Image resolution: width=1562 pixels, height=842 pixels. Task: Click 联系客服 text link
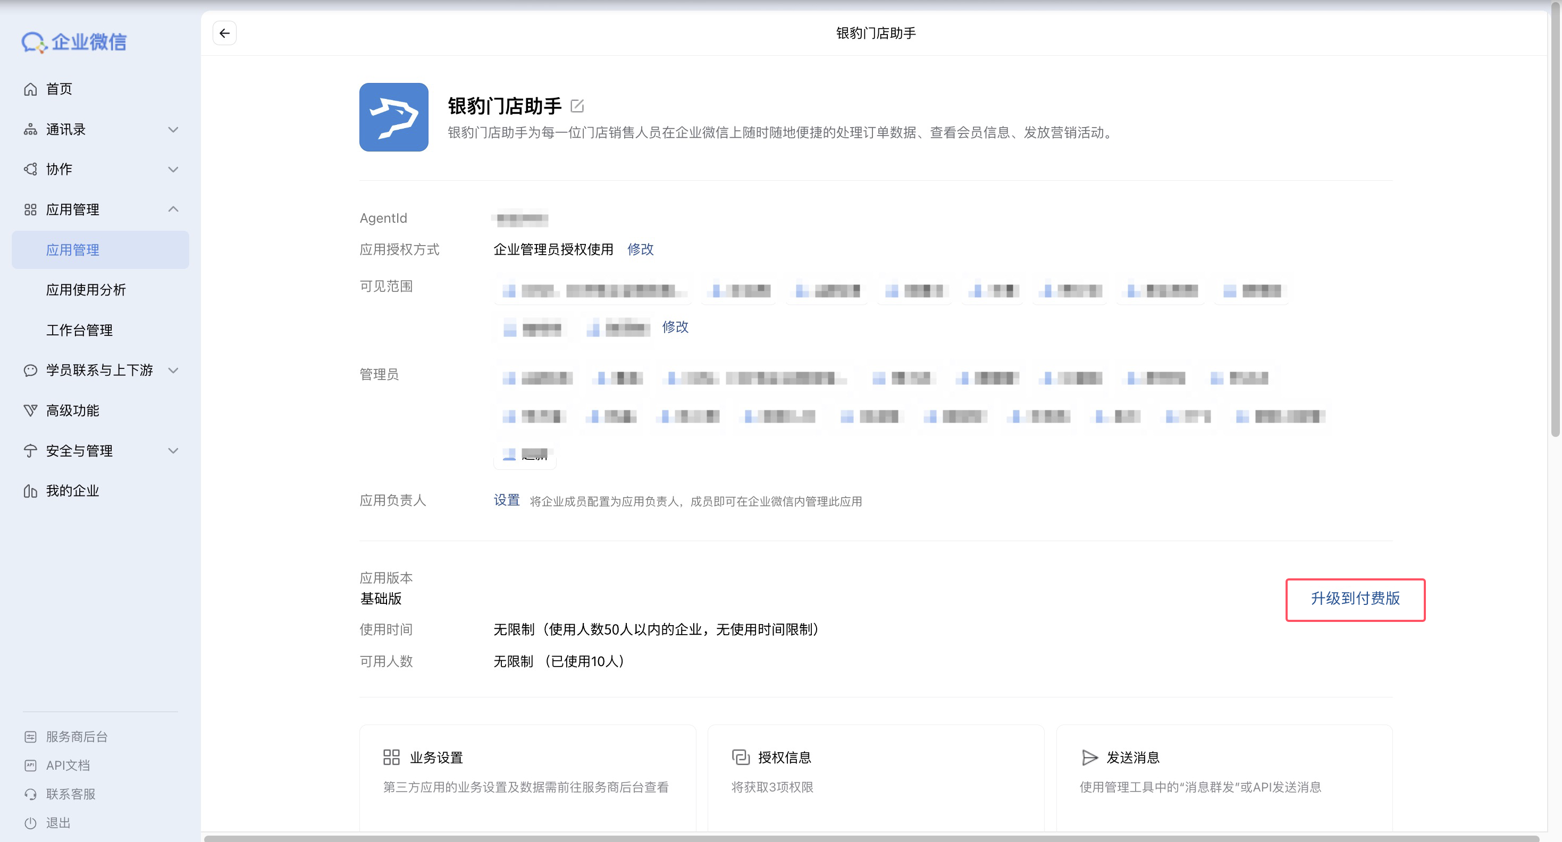click(x=71, y=794)
